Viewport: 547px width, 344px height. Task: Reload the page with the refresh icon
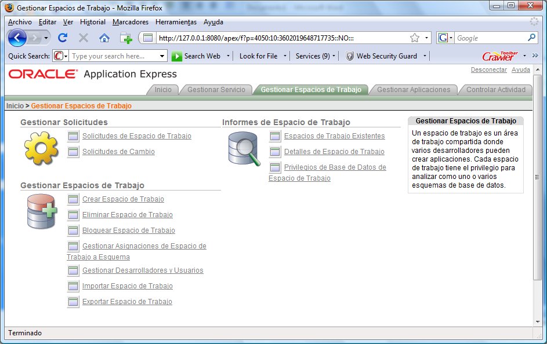tap(63, 38)
